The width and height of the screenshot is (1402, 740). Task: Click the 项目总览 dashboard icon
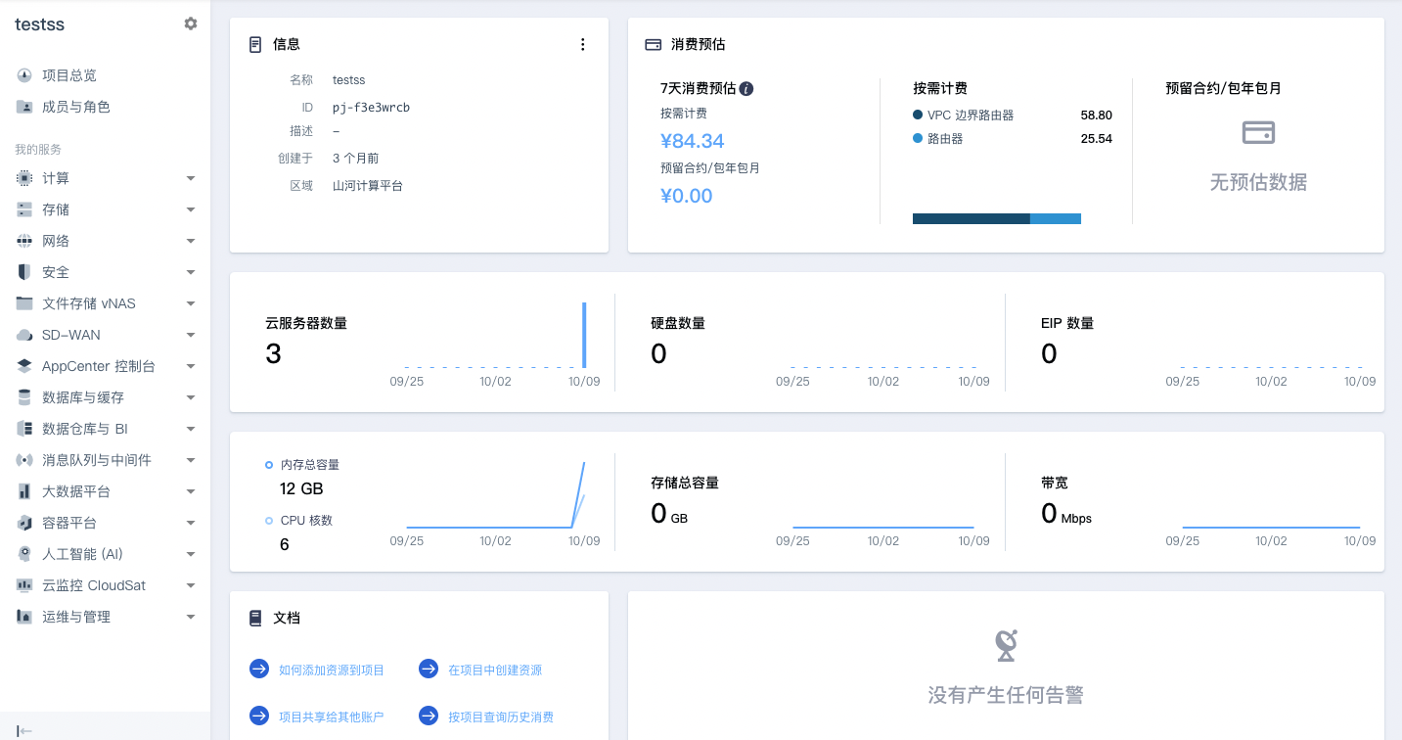[24, 75]
